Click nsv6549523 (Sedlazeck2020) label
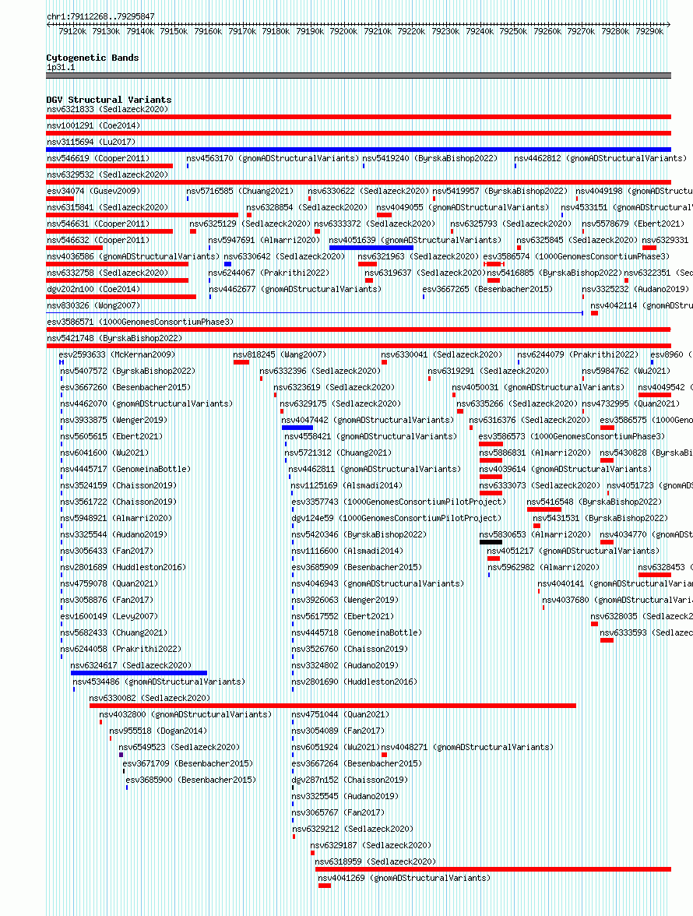 179,747
